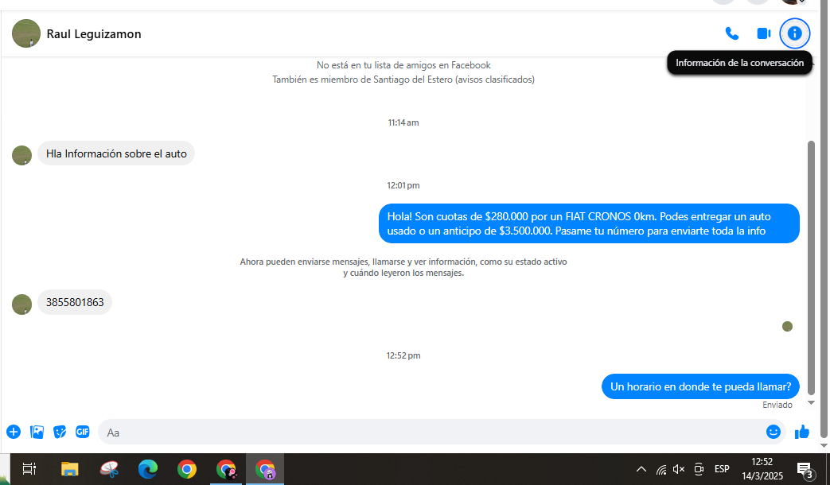Start a voice call with Raul
This screenshot has height=485, width=830.
pos(731,33)
